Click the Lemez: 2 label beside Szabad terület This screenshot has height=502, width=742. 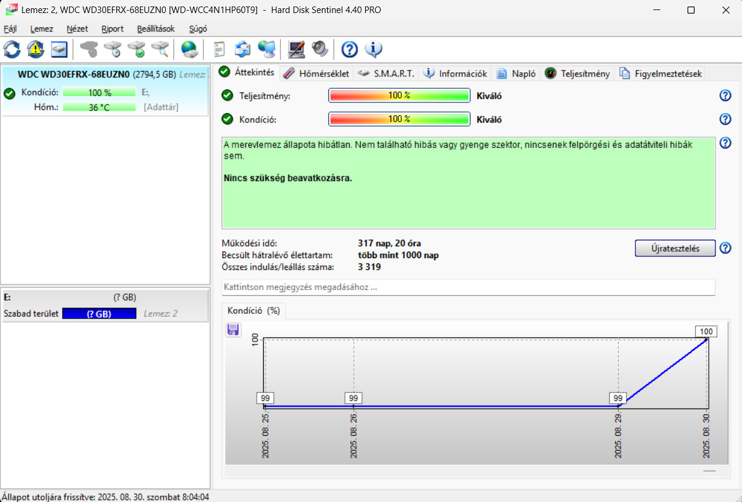(x=161, y=314)
